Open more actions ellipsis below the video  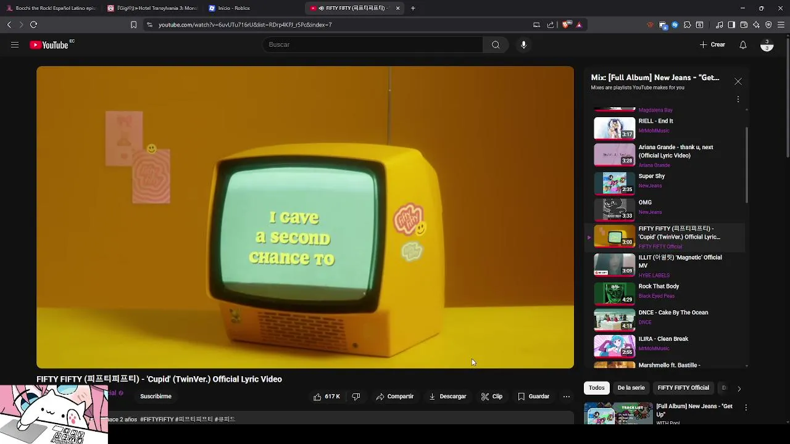tap(567, 397)
